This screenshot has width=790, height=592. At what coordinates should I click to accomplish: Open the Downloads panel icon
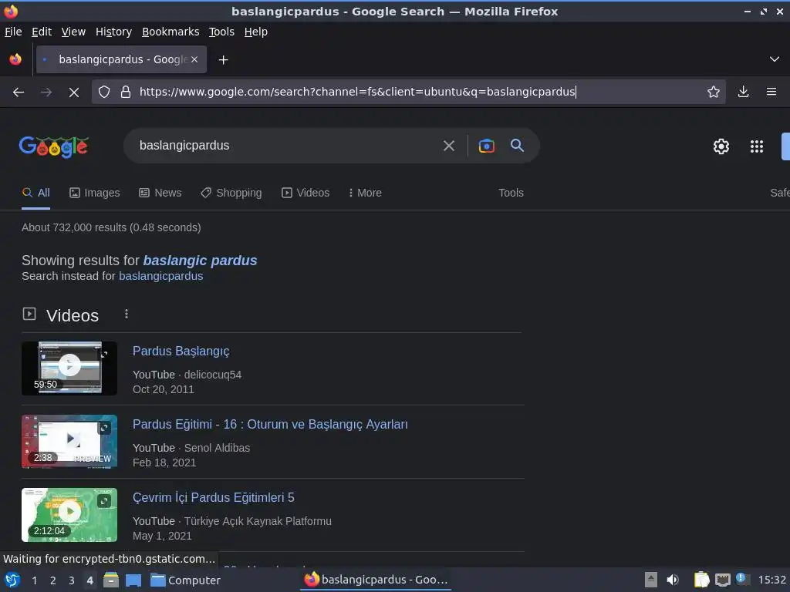tap(743, 92)
